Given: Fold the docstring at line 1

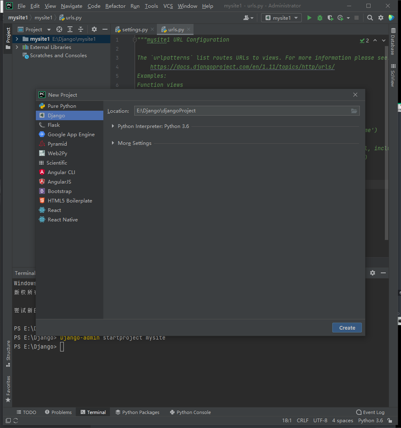Looking at the screenshot, I should click(x=135, y=40).
